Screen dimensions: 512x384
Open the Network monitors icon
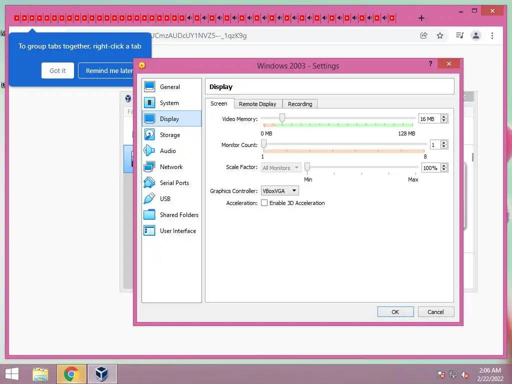[149, 166]
